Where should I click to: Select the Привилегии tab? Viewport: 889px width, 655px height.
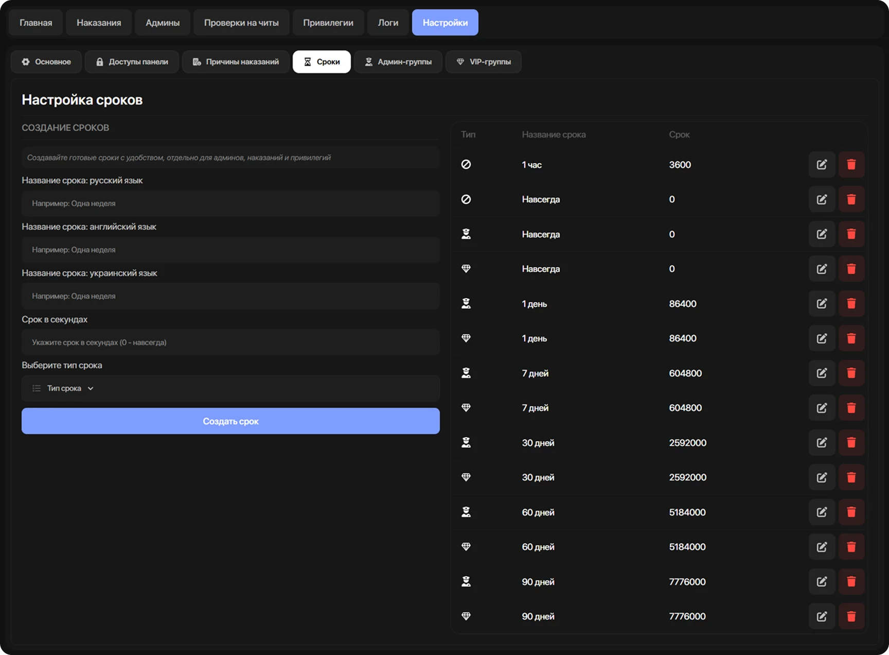tap(328, 23)
